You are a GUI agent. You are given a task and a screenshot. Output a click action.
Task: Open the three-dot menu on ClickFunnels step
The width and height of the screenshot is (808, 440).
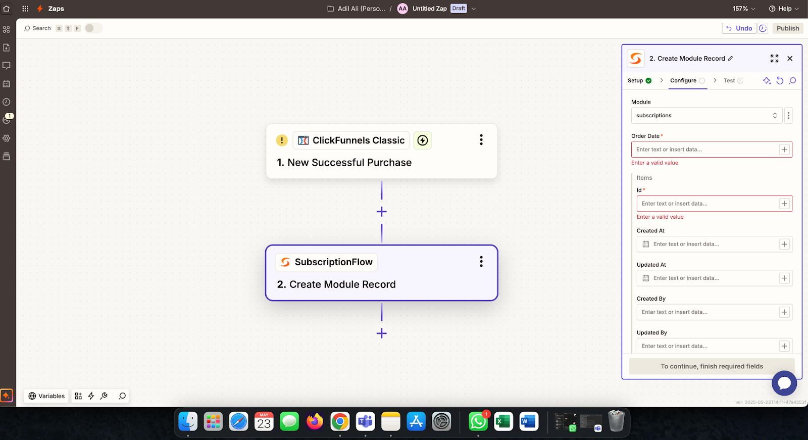click(481, 140)
